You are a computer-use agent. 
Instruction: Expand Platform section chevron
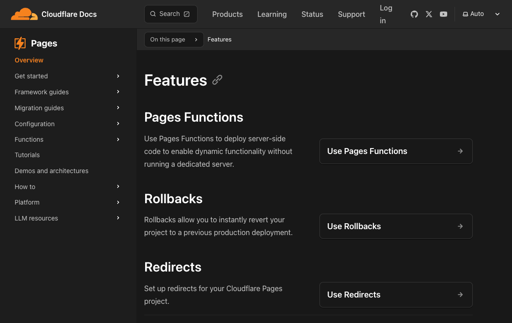click(118, 202)
